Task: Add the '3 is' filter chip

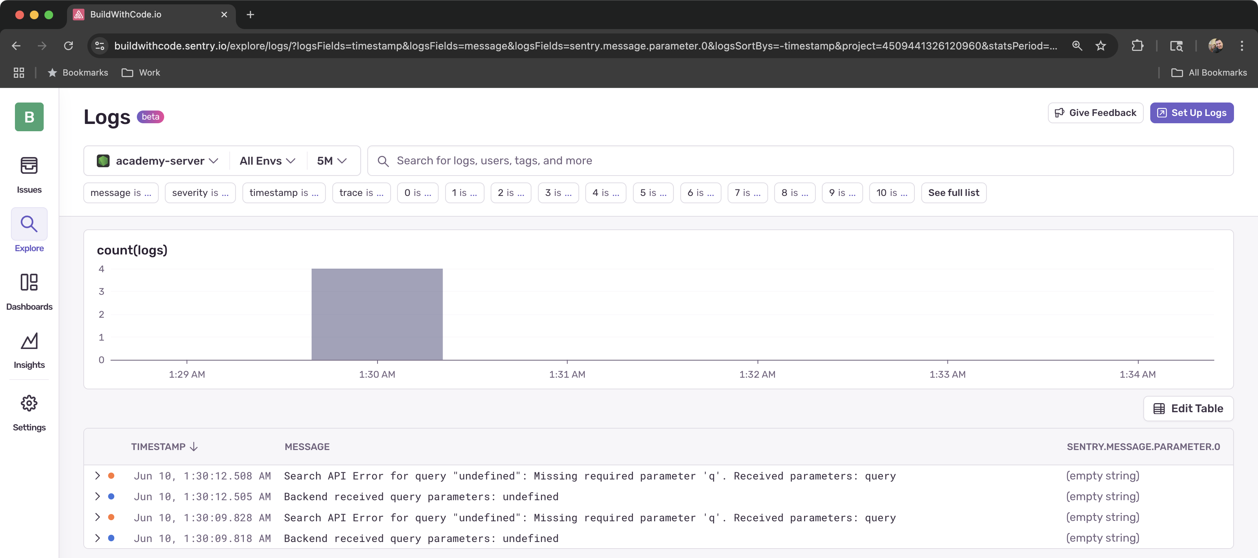Action: 558,193
